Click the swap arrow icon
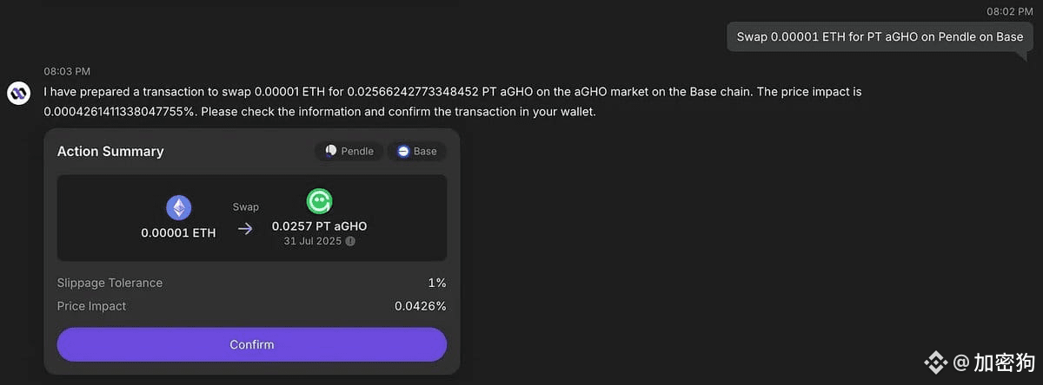This screenshot has height=385, width=1043. click(246, 229)
